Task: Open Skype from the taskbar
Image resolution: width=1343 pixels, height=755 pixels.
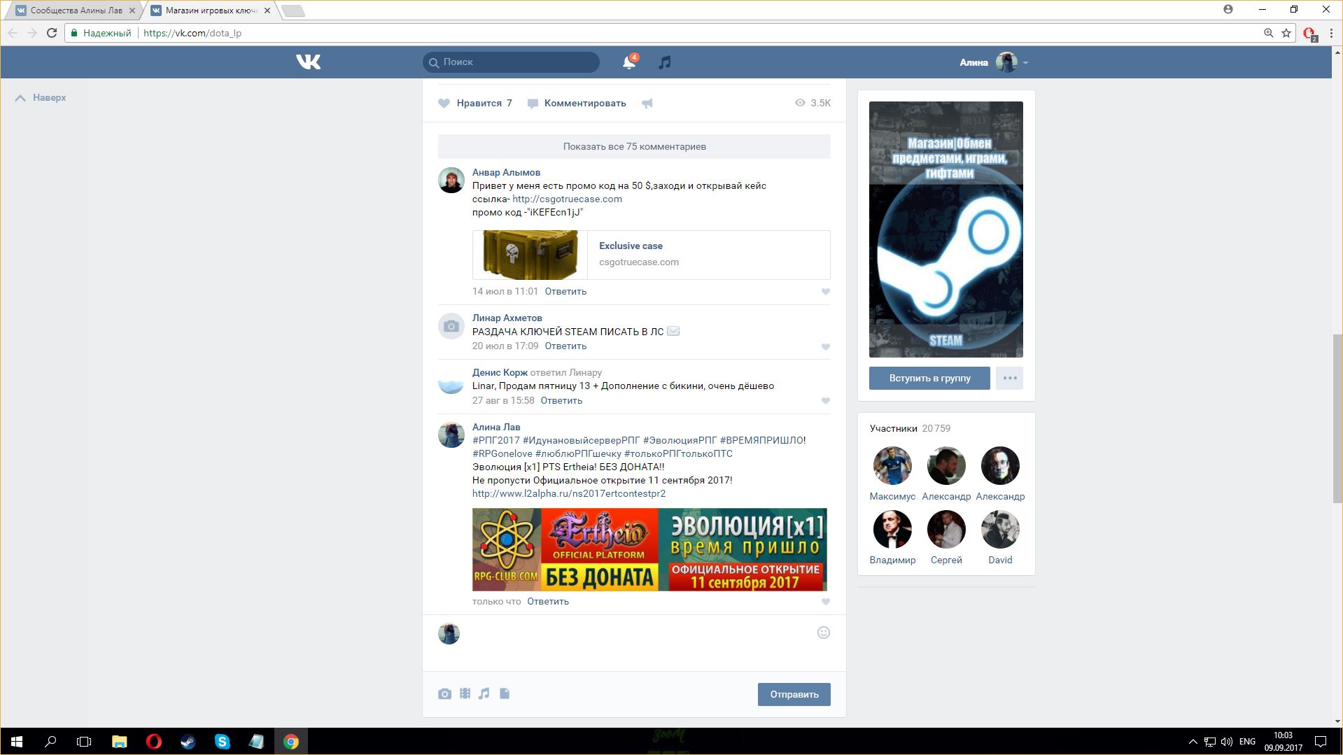Action: (222, 742)
